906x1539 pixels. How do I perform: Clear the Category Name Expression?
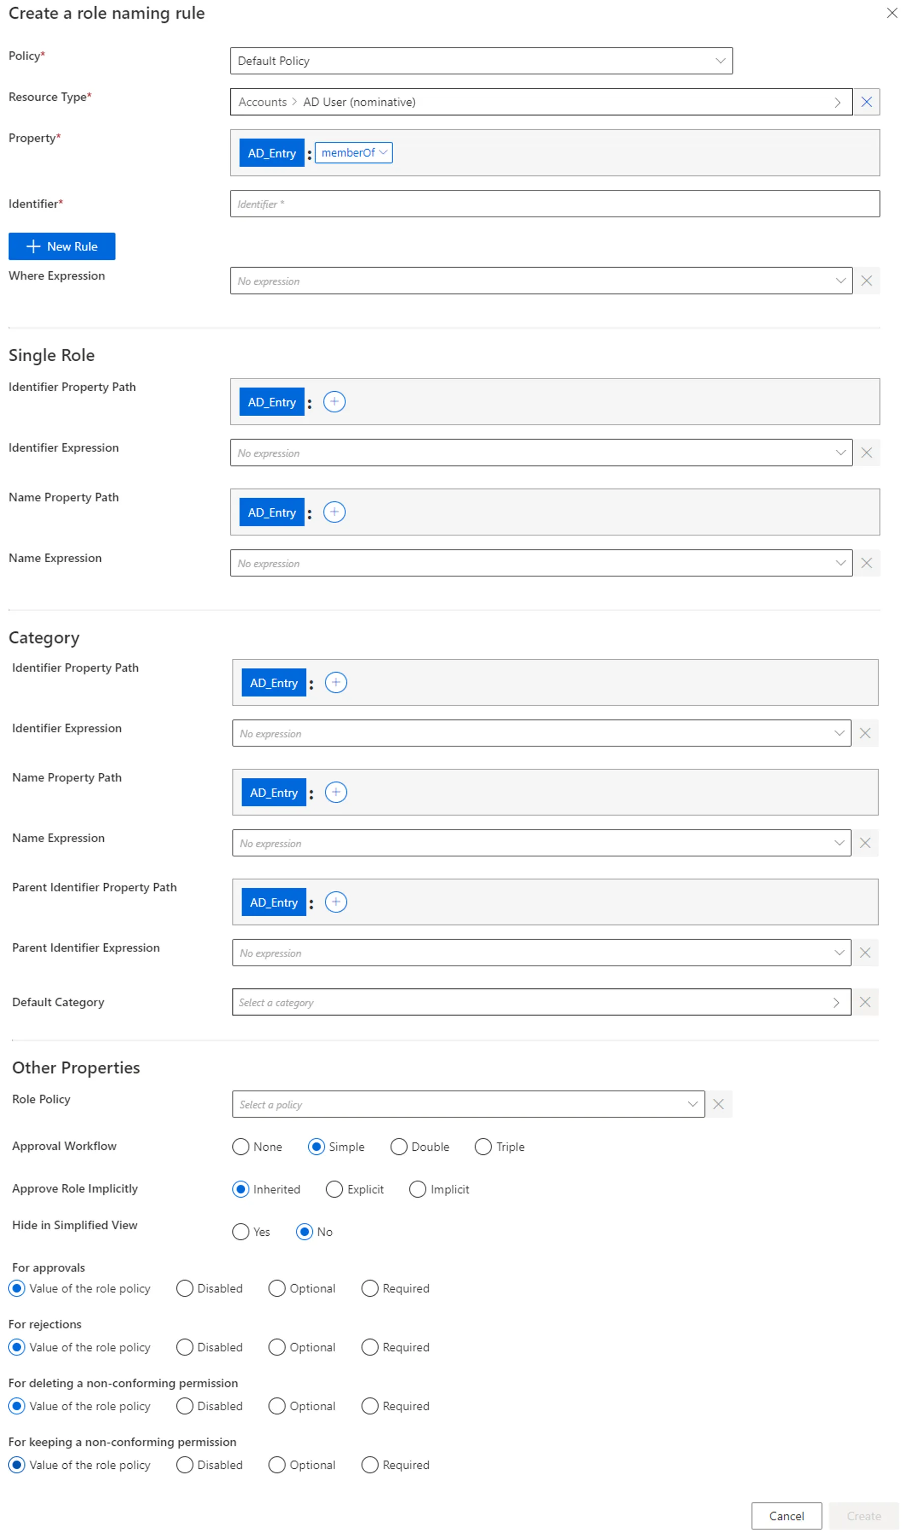point(864,843)
